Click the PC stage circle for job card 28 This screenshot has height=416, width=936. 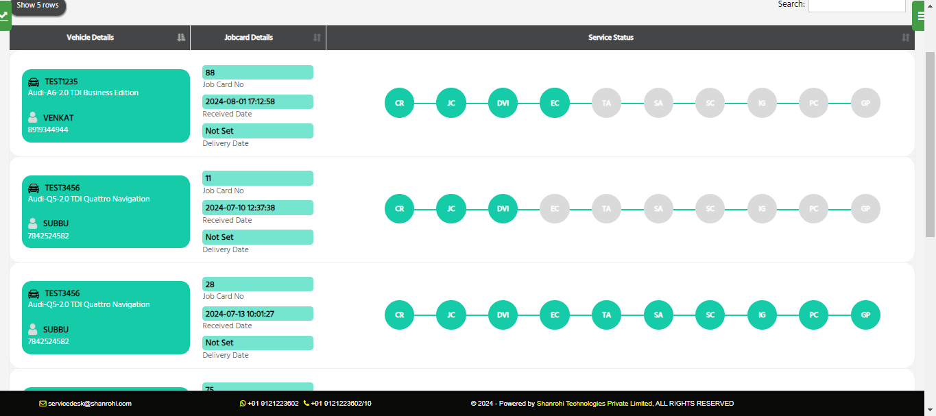(813, 315)
